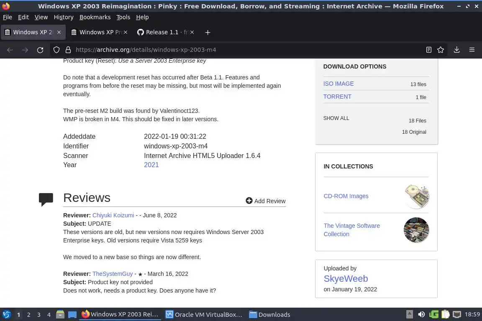Open the Firefox hamburger application menu
The image size is (482, 321).
pyautogui.click(x=472, y=50)
